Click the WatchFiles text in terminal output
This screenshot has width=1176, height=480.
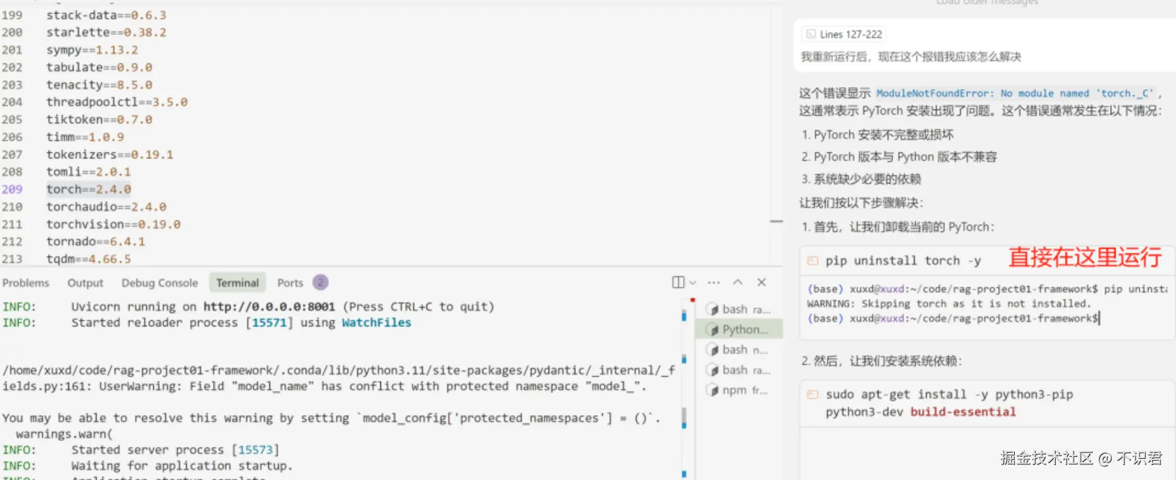(x=377, y=322)
